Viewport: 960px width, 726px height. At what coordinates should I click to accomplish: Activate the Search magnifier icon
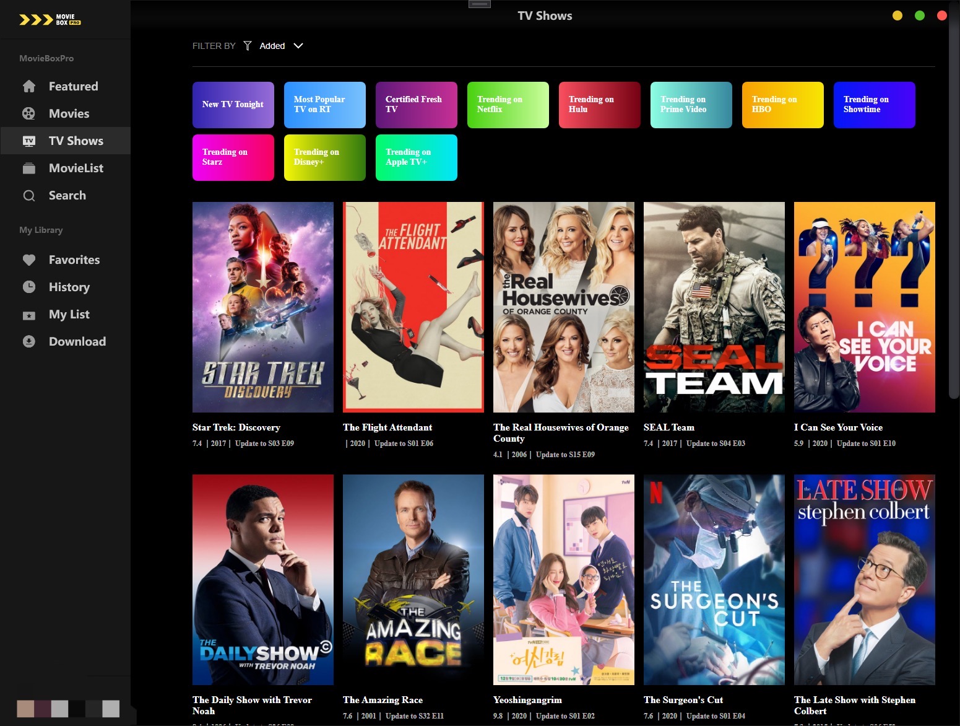click(28, 195)
